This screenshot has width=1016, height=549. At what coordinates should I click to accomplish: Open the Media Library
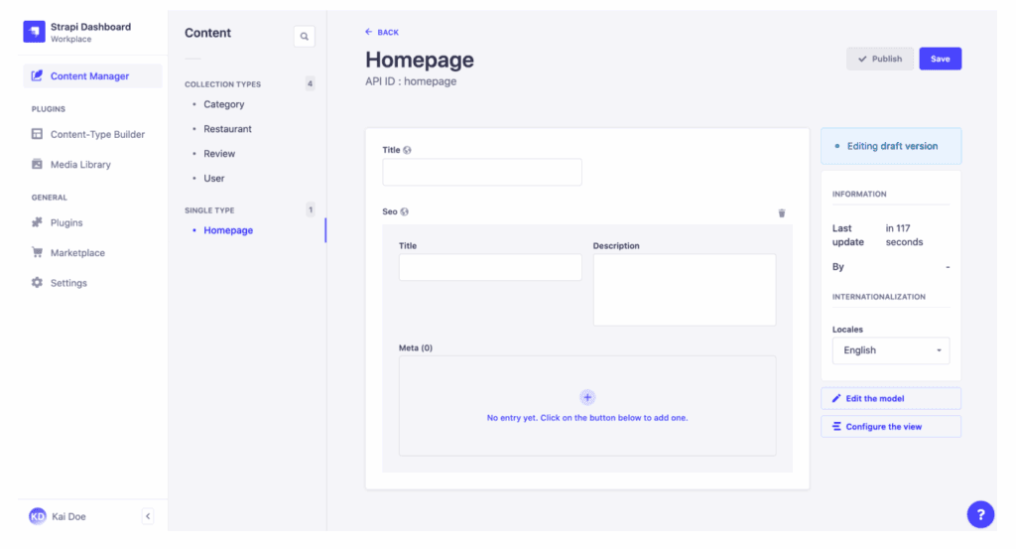coord(80,165)
